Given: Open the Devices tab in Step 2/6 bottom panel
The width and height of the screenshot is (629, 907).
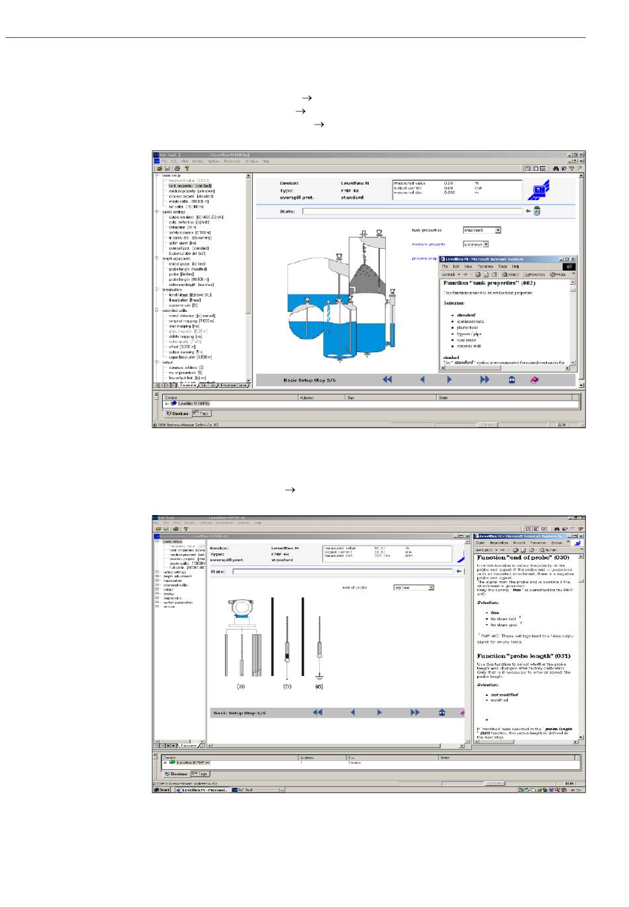Looking at the screenshot, I should point(177,413).
